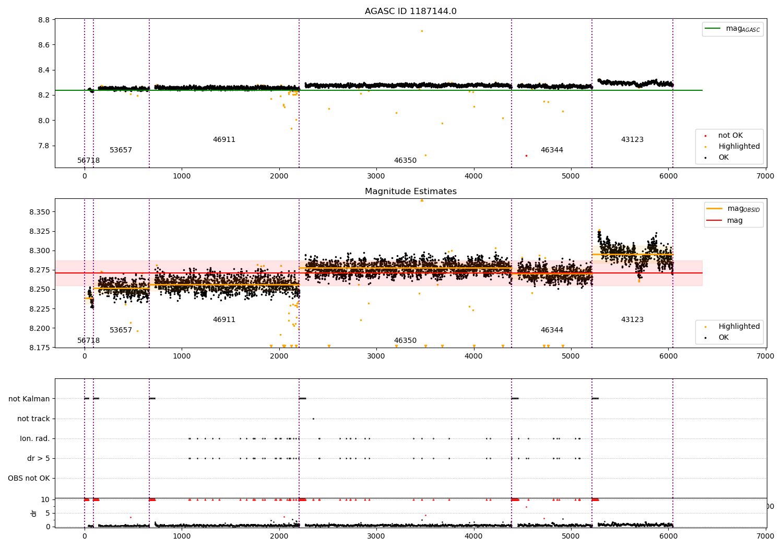Image resolution: width=783 pixels, height=548 pixels.
Task: Click the 8.6 y-tick in top plot
Action: pos(44,45)
